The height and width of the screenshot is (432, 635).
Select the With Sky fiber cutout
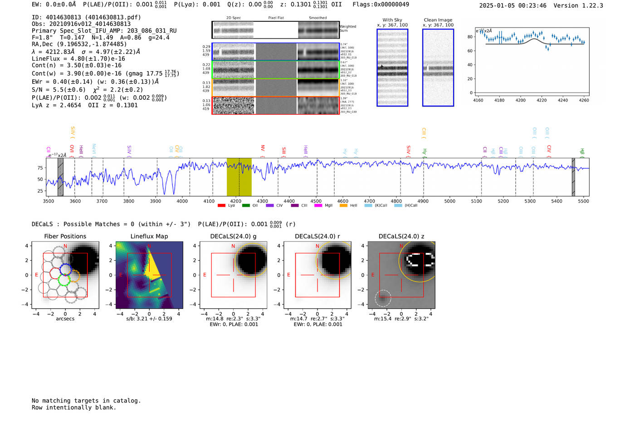392,68
